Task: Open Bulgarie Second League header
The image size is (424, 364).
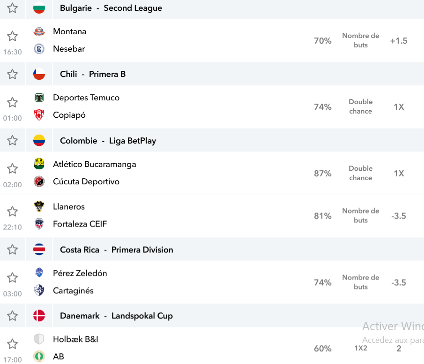Action: click(111, 8)
